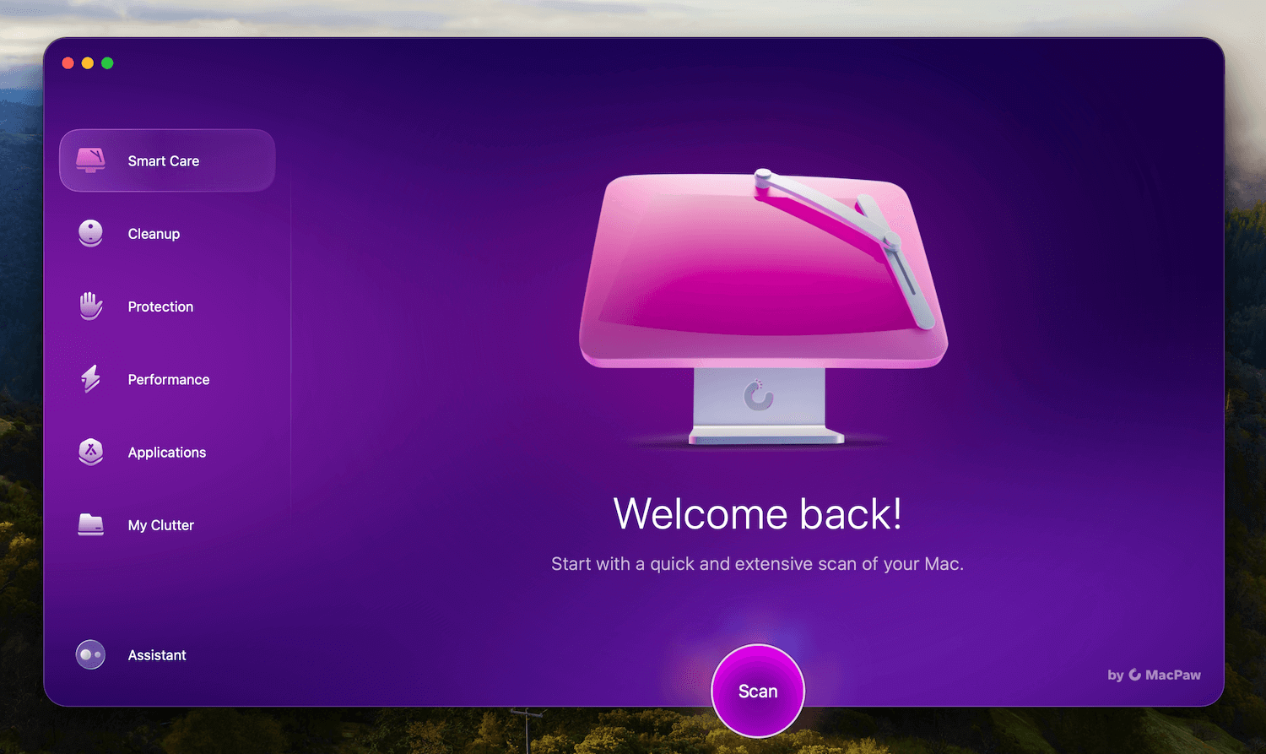The height and width of the screenshot is (754, 1266).
Task: Click the Smart Care monitor icon
Action: pos(90,160)
